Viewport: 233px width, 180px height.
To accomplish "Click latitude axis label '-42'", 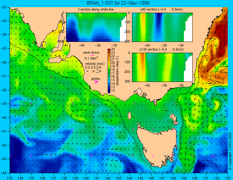I will point(4,145).
